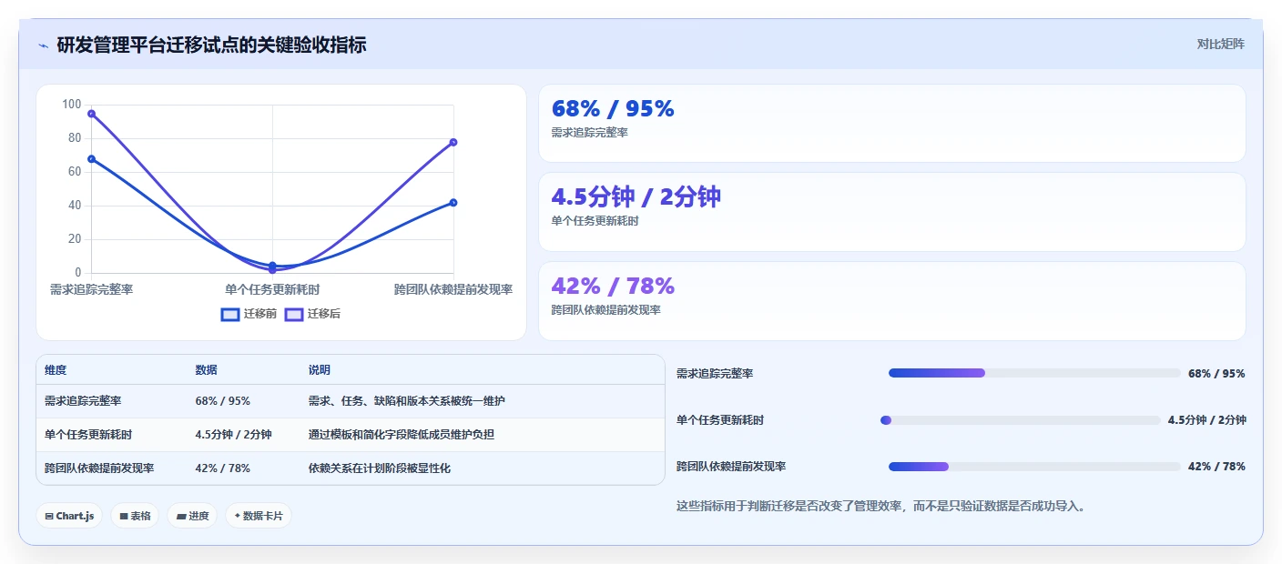
Task: Click the 100 label on the chart y-axis
Action: 71,105
